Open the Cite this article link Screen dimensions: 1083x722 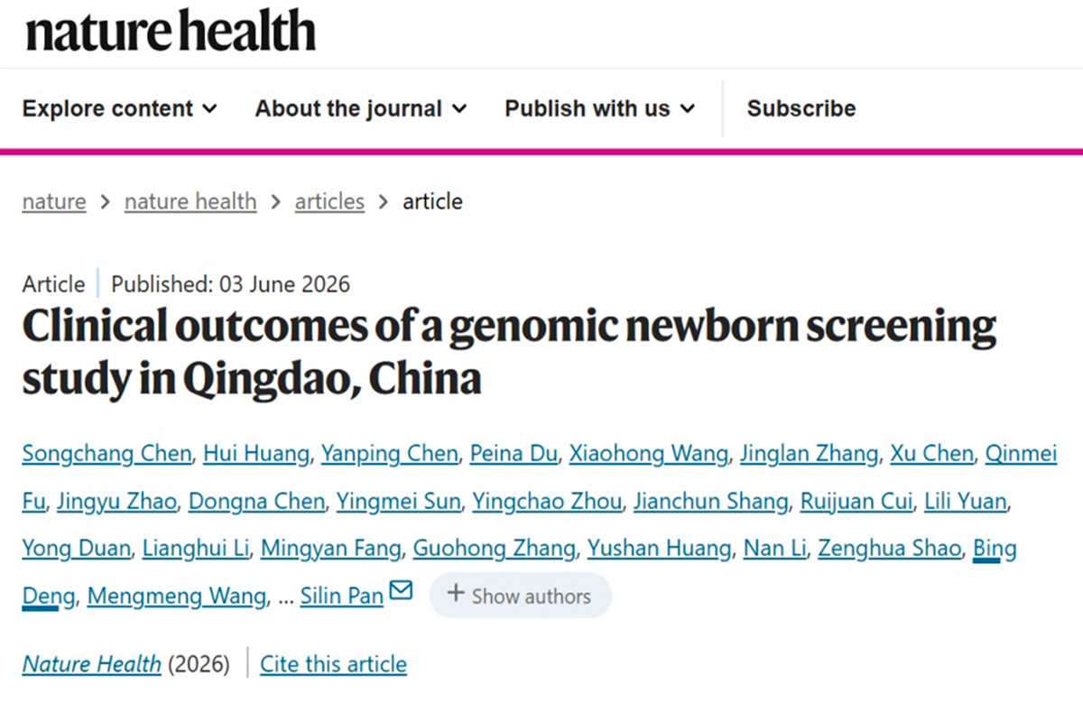[334, 665]
